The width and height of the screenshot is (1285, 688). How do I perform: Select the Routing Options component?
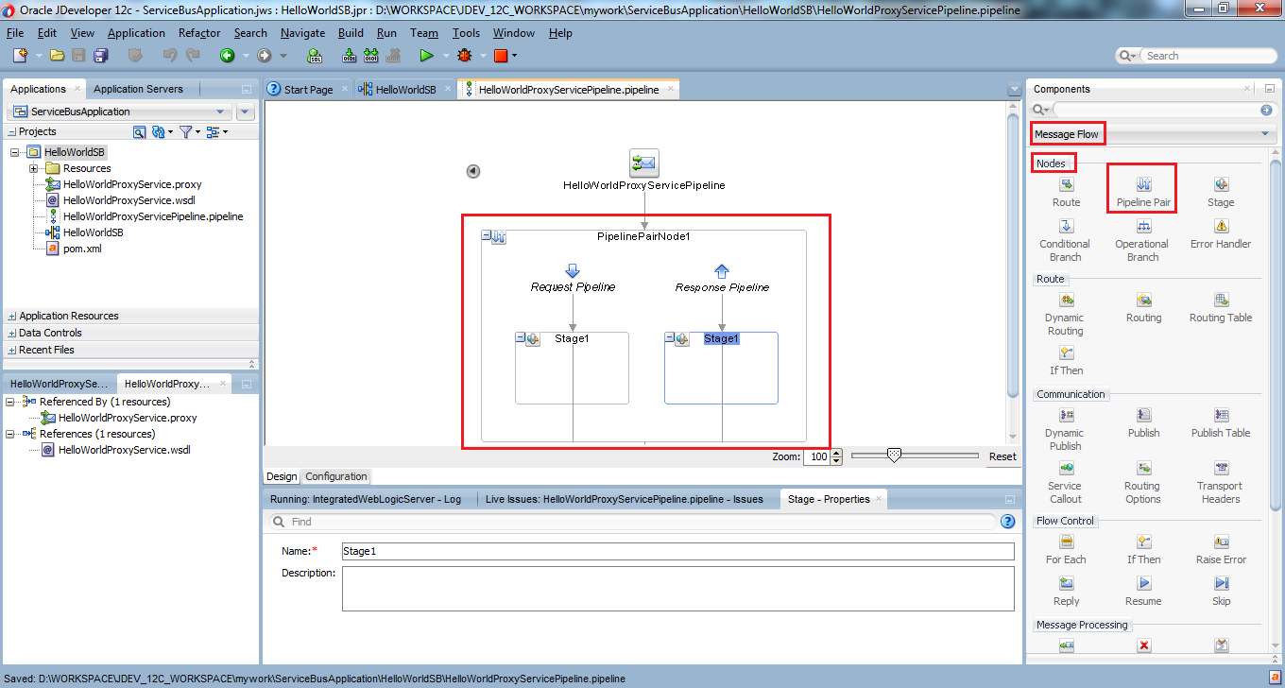point(1143,483)
